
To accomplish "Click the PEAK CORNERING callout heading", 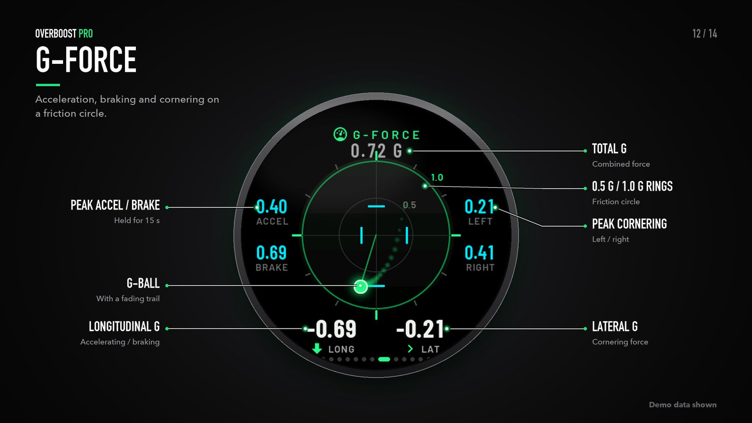I will pyautogui.click(x=629, y=224).
